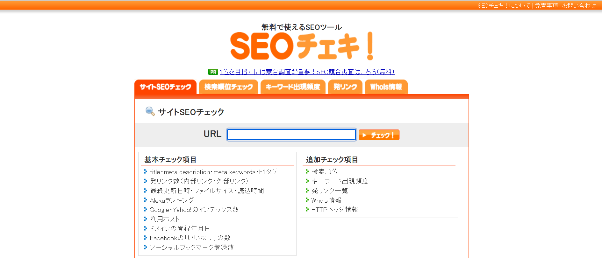
Task: Open the サイトSEOチェック tab
Action: [166, 87]
